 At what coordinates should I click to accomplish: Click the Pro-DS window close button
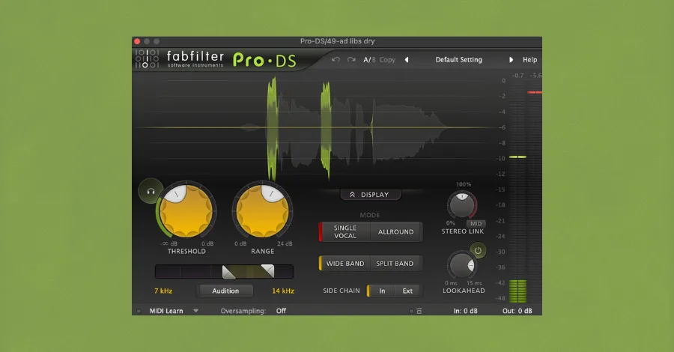[137, 41]
